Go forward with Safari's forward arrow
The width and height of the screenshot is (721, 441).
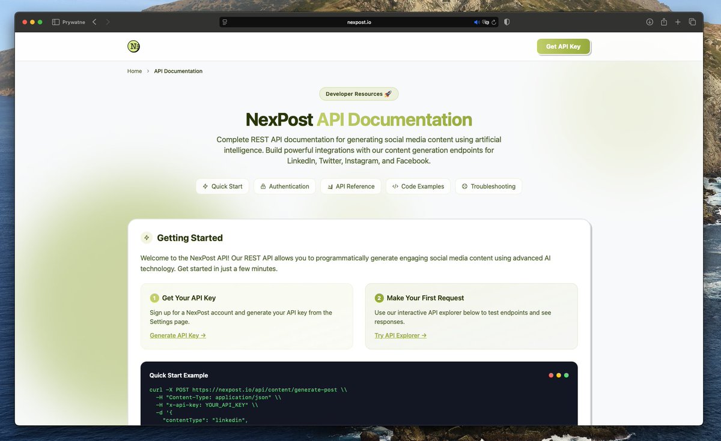click(x=108, y=22)
